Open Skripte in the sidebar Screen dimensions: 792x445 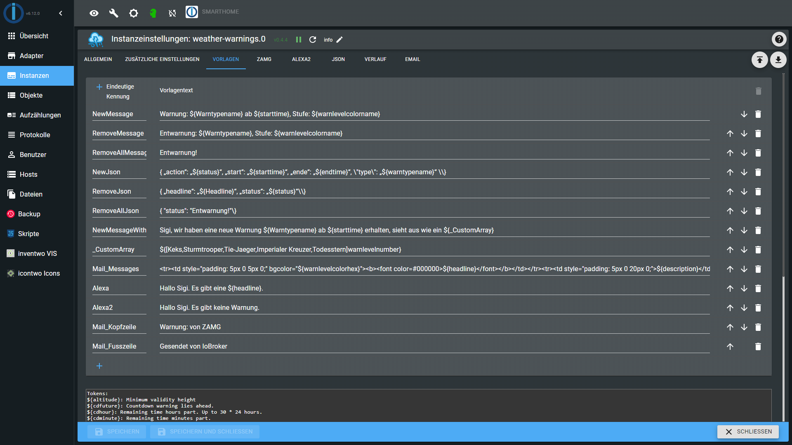(x=37, y=234)
